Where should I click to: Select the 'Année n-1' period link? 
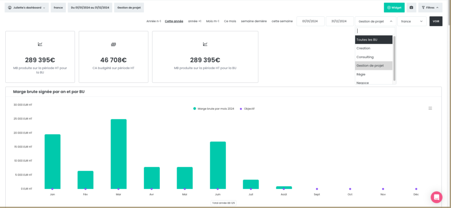pyautogui.click(x=154, y=21)
